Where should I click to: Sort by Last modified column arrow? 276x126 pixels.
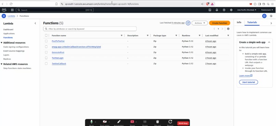coord(228,36)
